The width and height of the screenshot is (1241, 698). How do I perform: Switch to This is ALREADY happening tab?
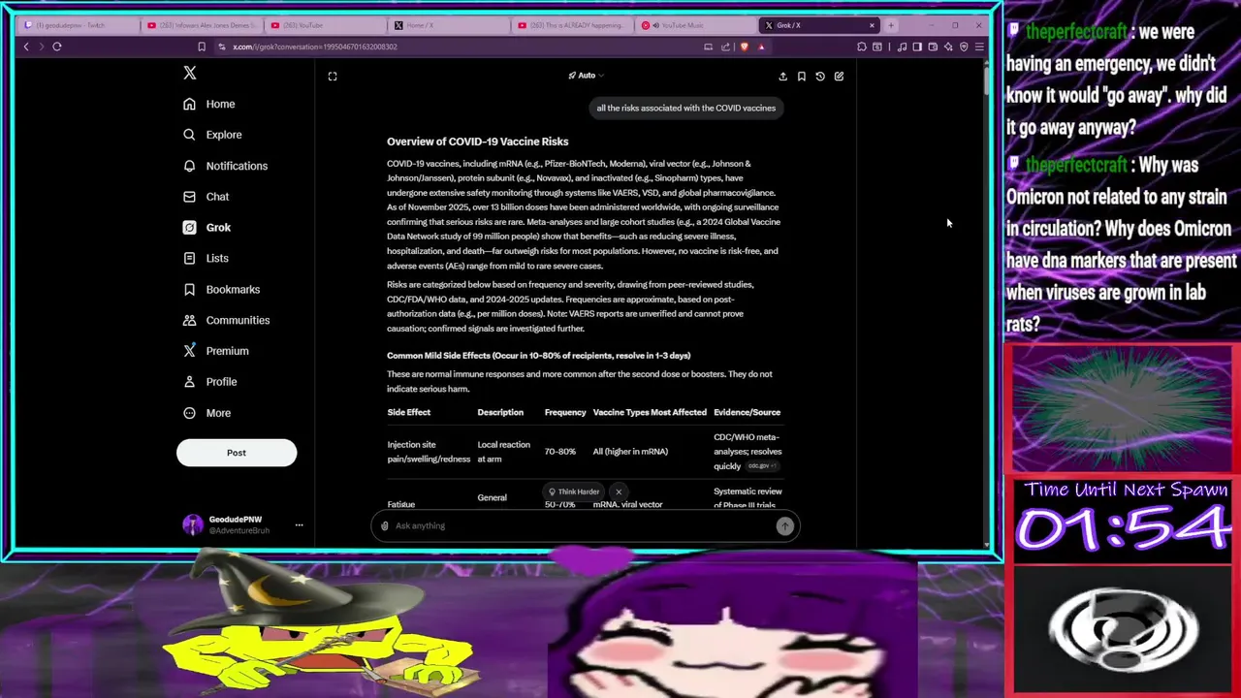pos(572,25)
